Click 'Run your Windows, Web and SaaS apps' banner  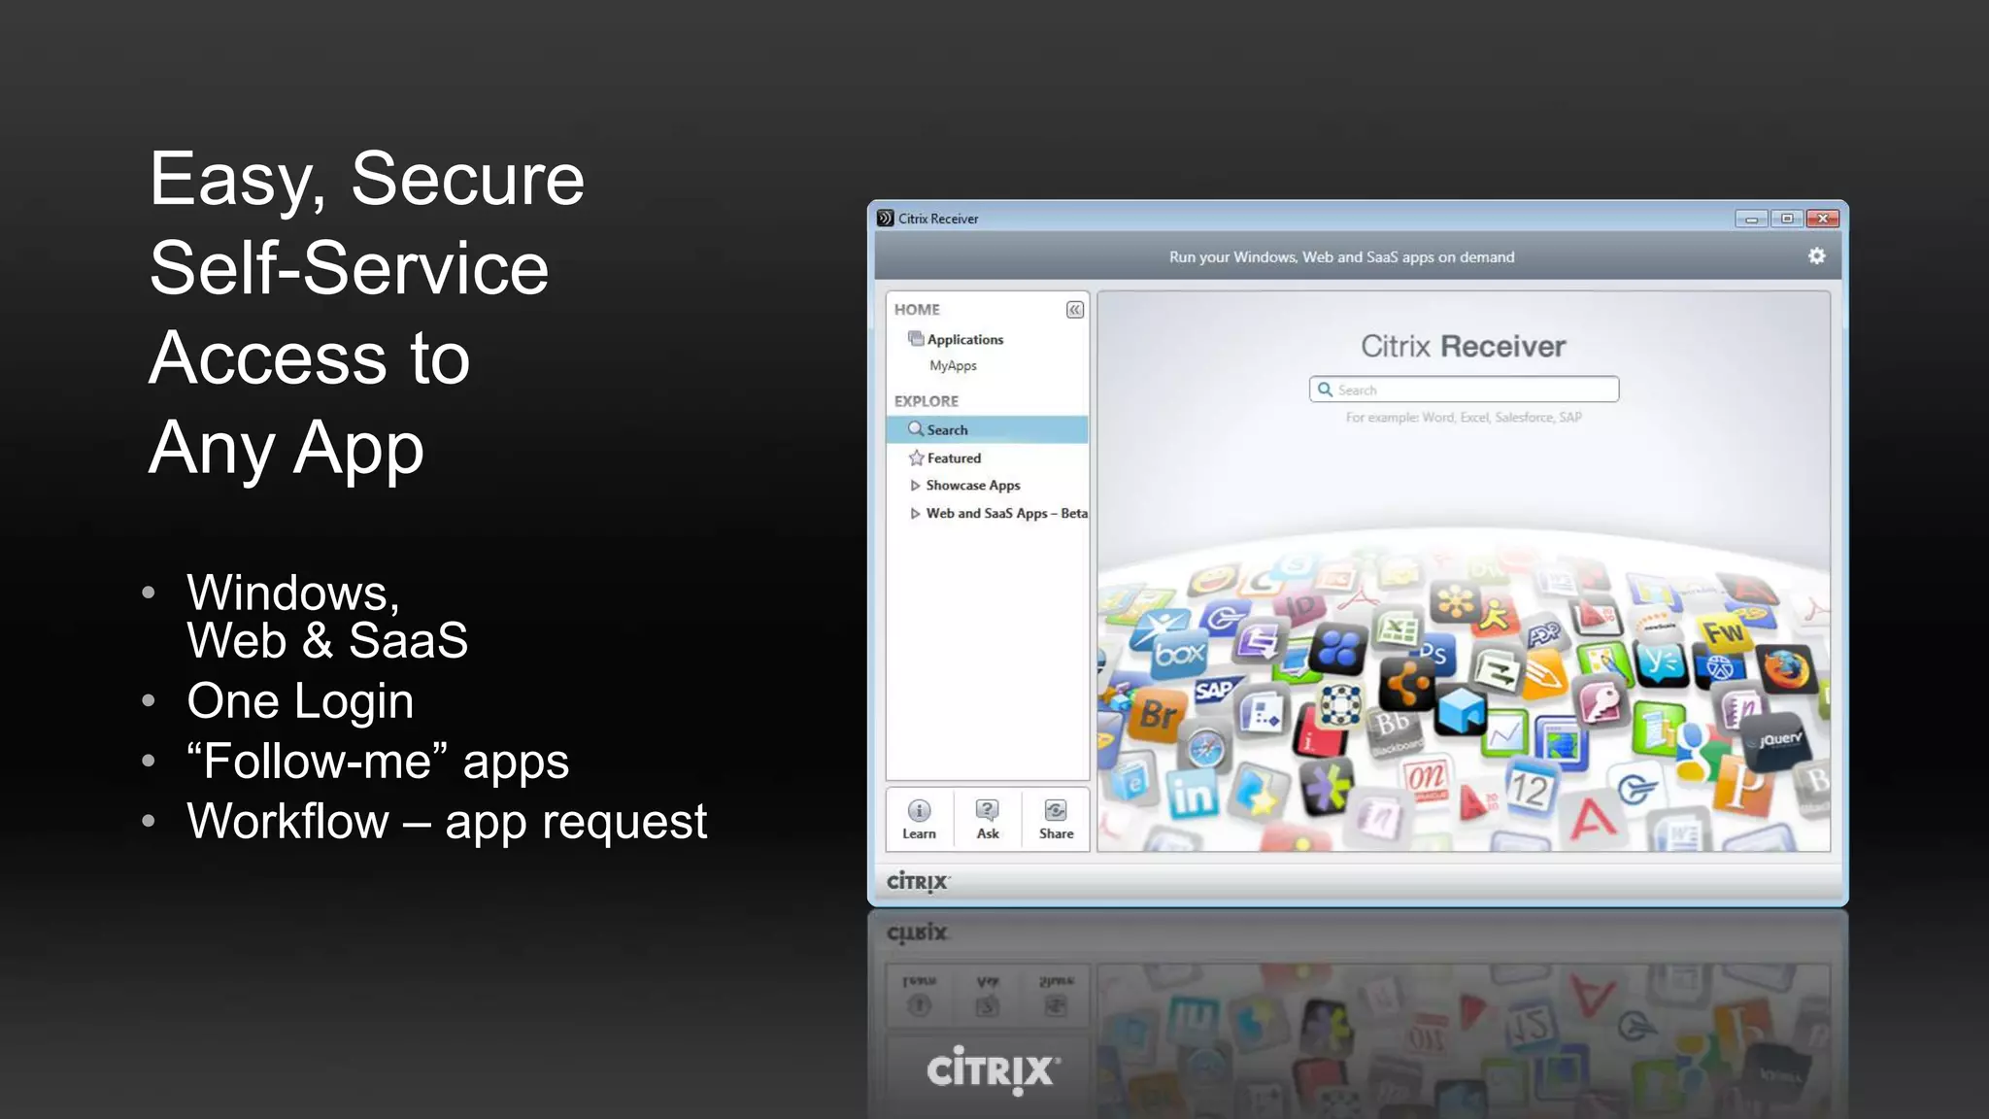(1341, 256)
